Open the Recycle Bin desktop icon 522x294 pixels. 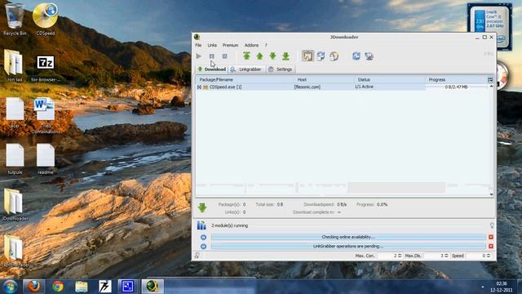(15, 18)
